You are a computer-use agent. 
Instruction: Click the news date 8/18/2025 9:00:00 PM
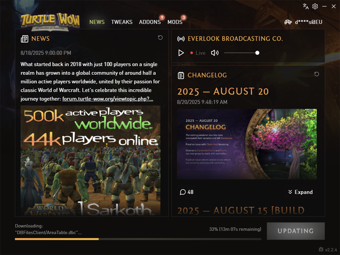pyautogui.click(x=46, y=53)
